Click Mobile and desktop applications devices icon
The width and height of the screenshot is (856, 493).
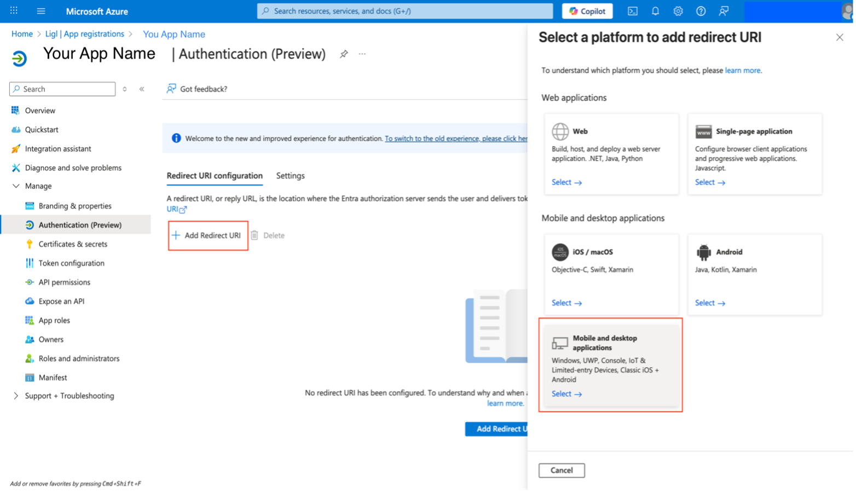[560, 343]
